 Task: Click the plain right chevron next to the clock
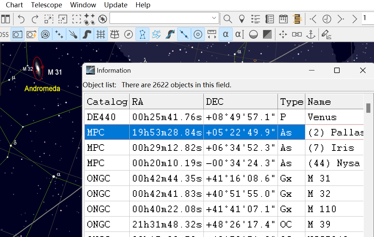(x=354, y=19)
